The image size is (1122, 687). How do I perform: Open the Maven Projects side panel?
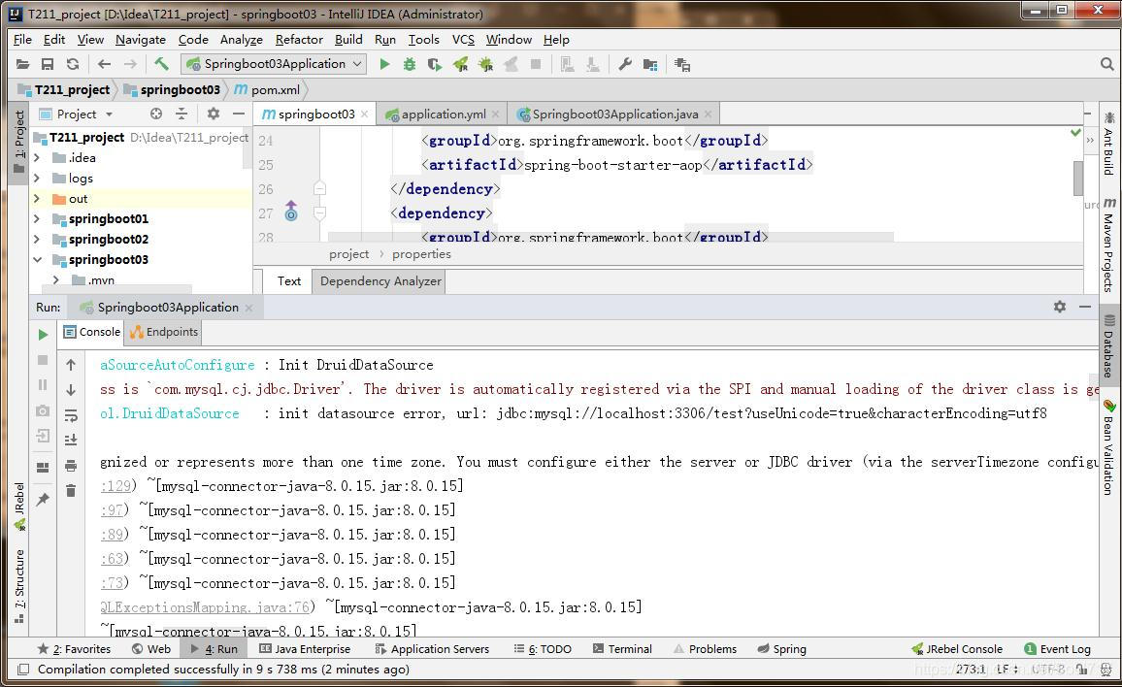tap(1108, 233)
